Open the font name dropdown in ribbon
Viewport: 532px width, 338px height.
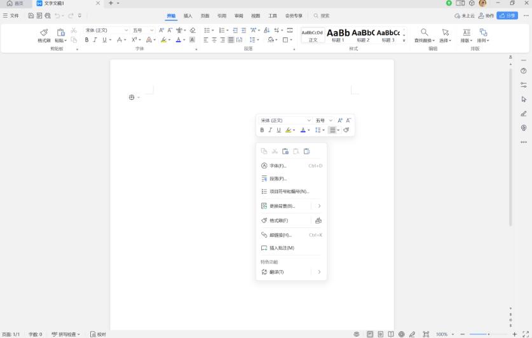coord(126,30)
